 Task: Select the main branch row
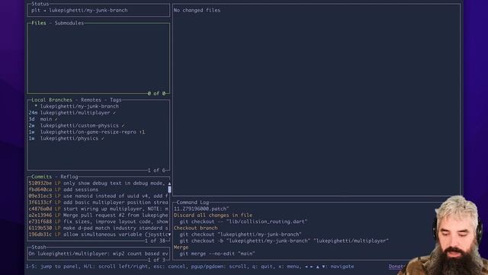(x=98, y=119)
